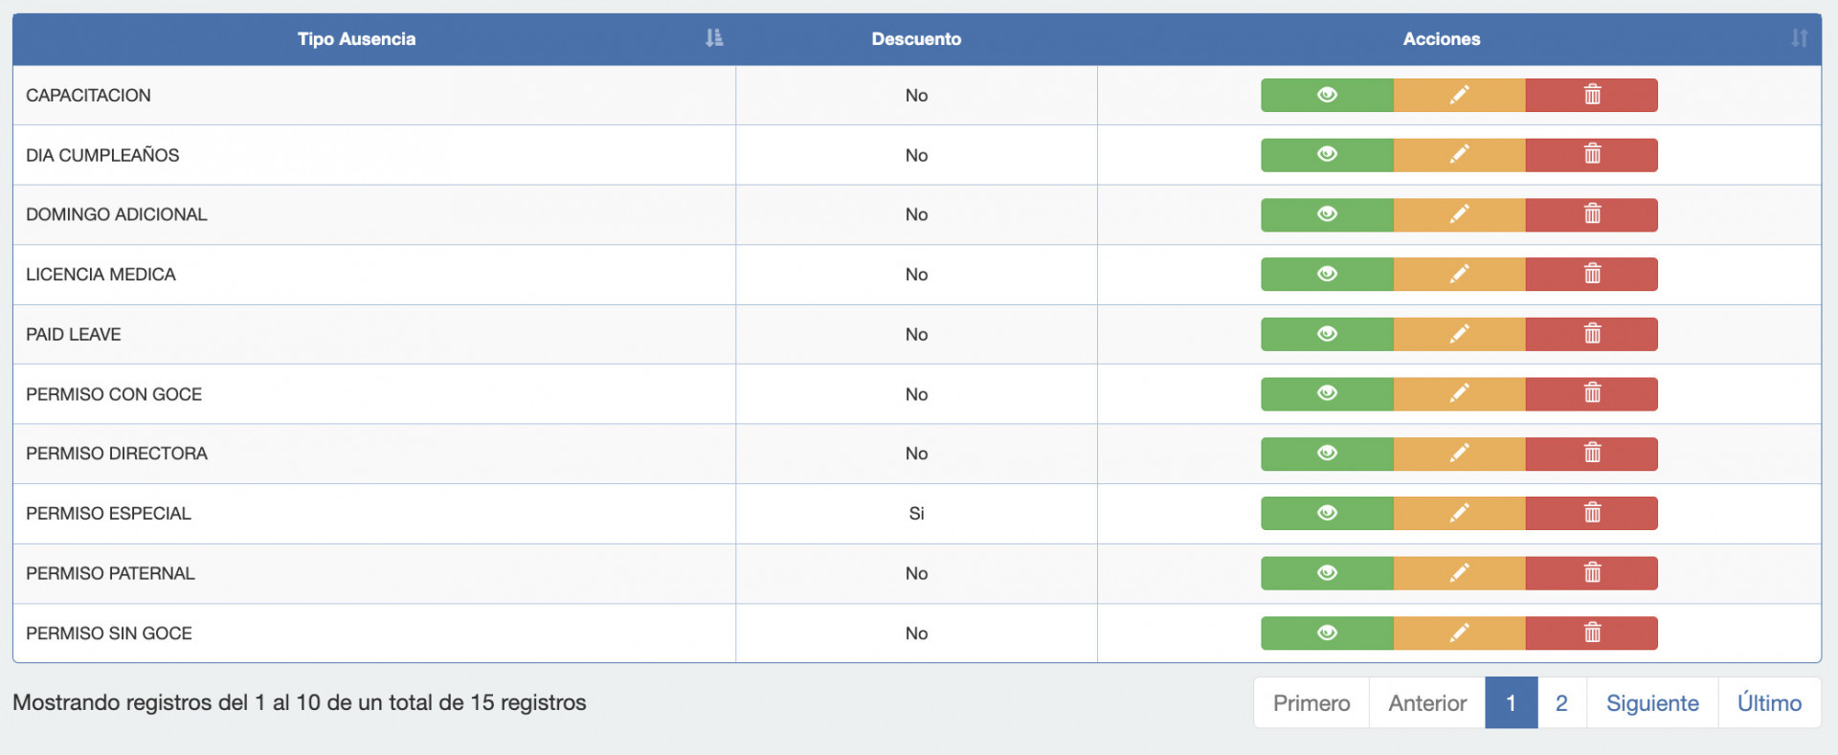Go to page 2
This screenshot has width=1838, height=755.
tap(1561, 703)
